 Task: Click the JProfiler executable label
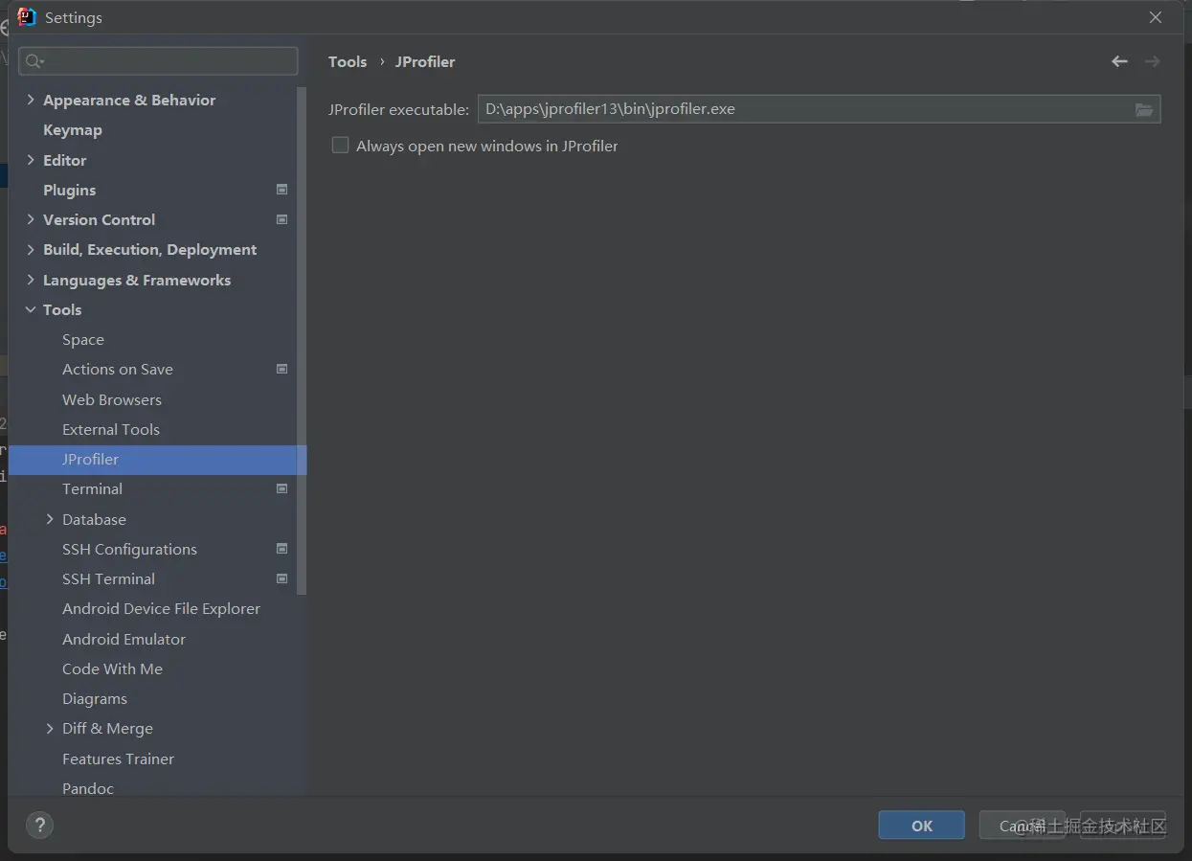[x=398, y=109]
